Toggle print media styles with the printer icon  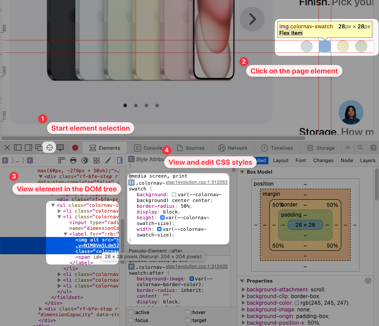point(73,160)
